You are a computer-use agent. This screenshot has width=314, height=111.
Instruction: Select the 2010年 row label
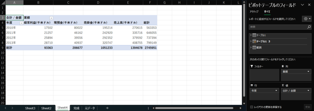[x=14, y=28]
